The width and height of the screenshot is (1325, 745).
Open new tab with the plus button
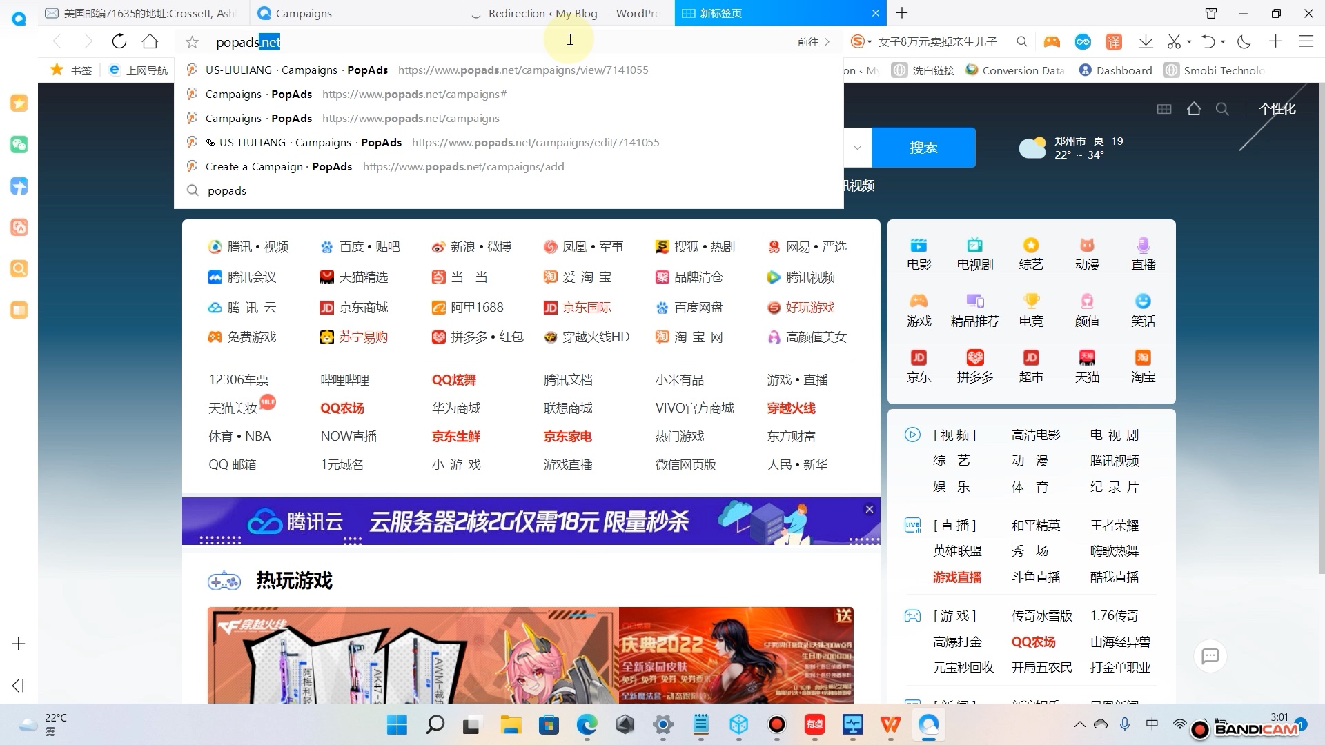click(x=901, y=13)
